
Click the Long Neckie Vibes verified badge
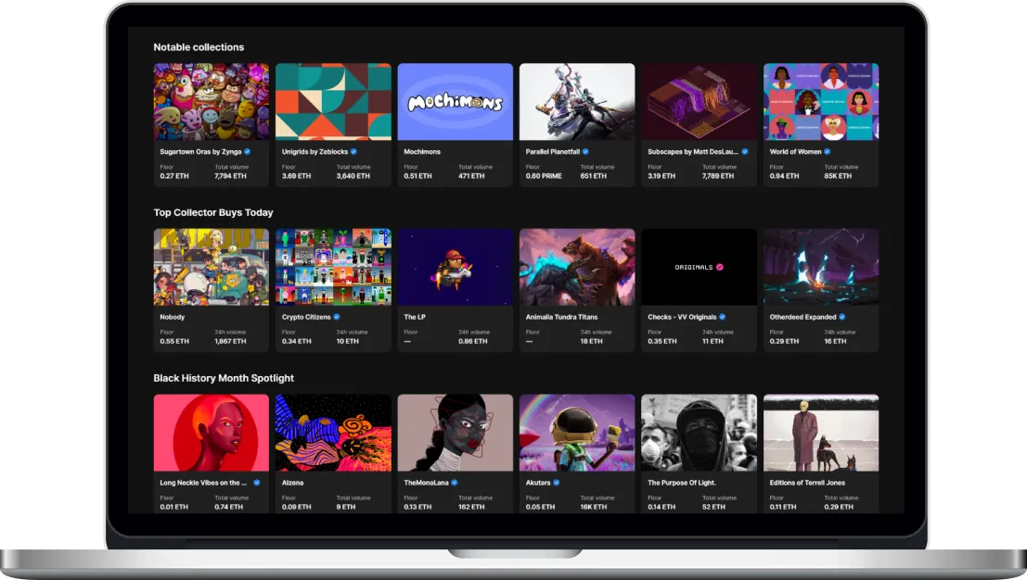[x=257, y=483]
